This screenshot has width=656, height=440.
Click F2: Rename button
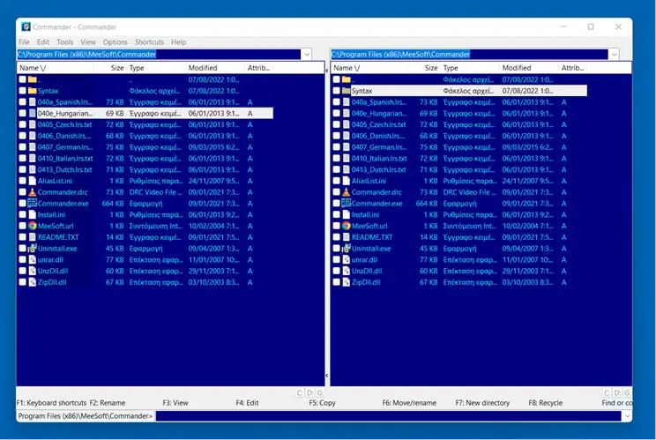point(108,403)
